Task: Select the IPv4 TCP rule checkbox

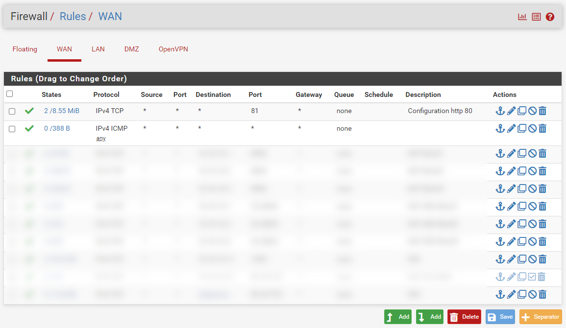Action: tap(12, 112)
